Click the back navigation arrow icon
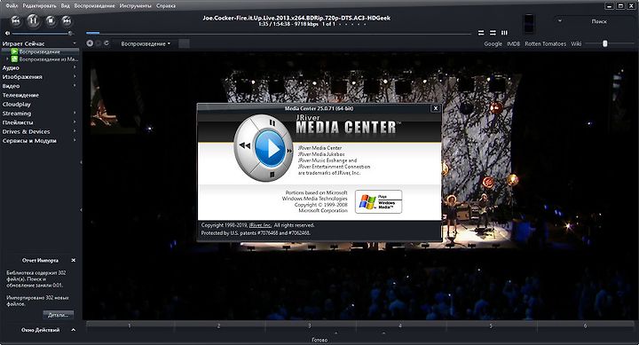 tap(90, 43)
